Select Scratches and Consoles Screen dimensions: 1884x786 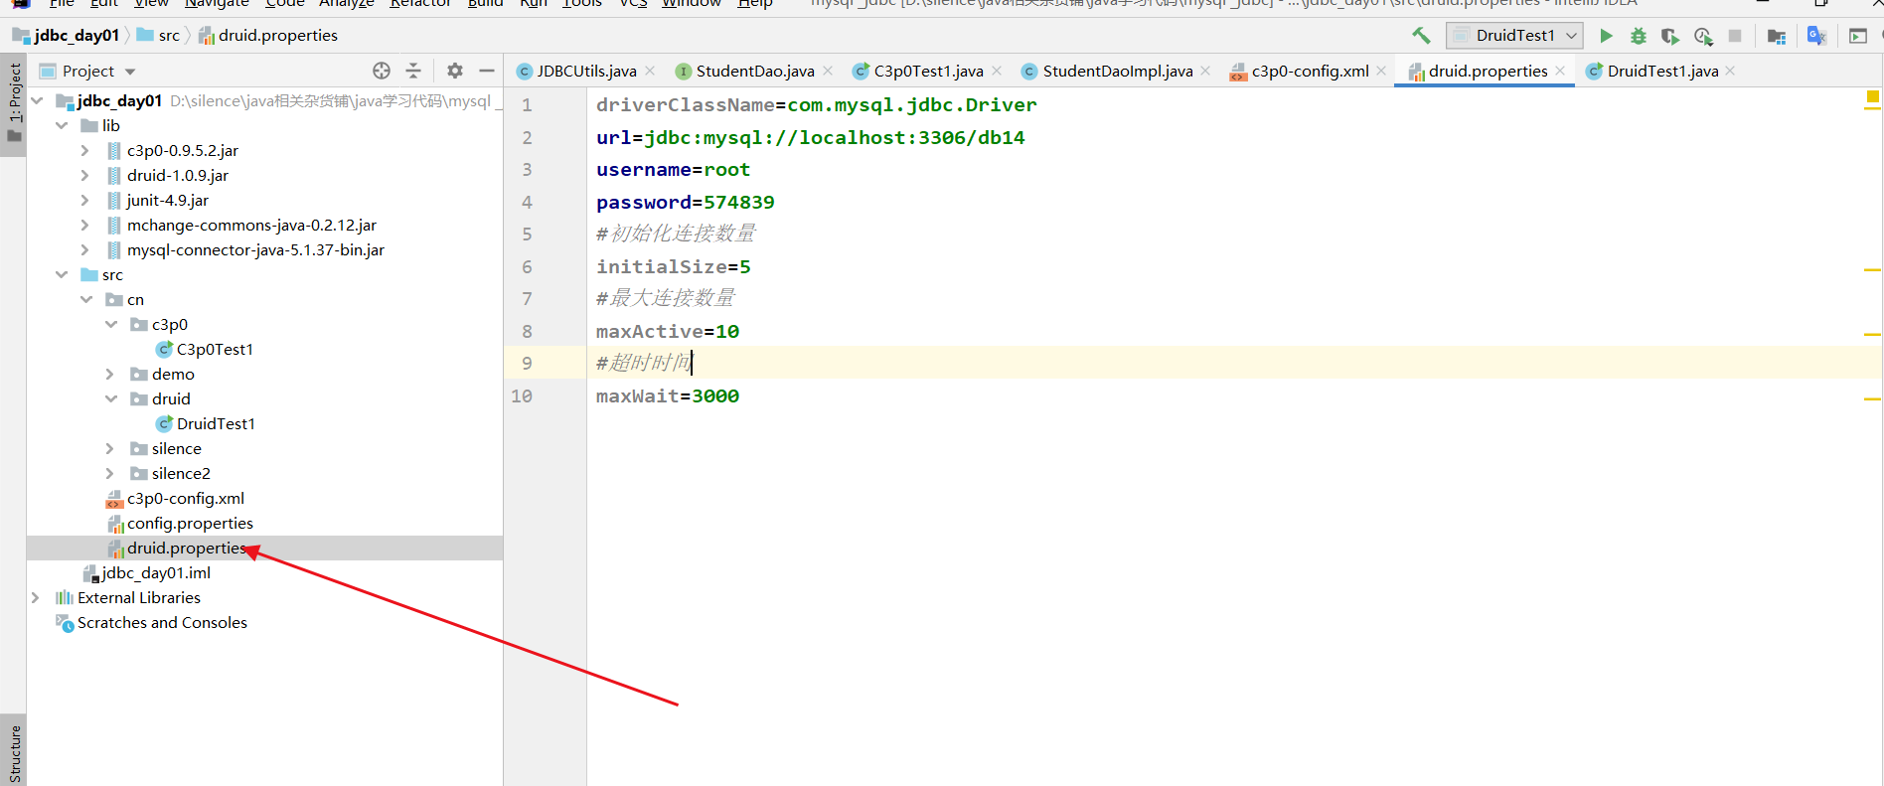point(162,622)
